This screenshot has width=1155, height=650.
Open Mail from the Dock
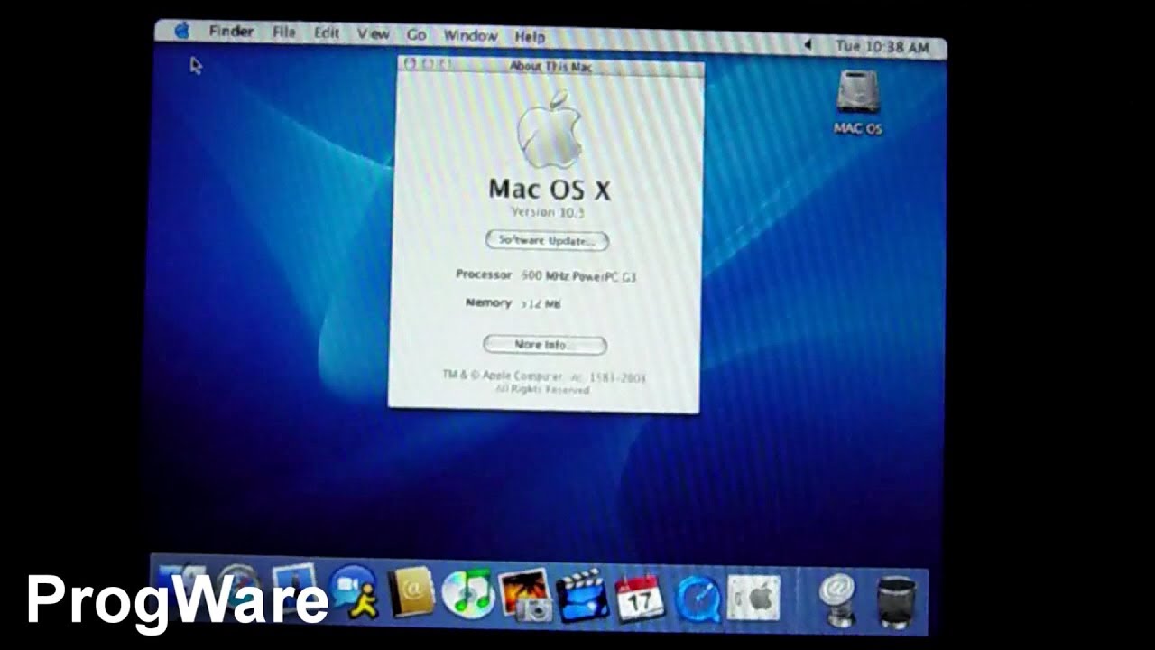pyautogui.click(x=292, y=590)
